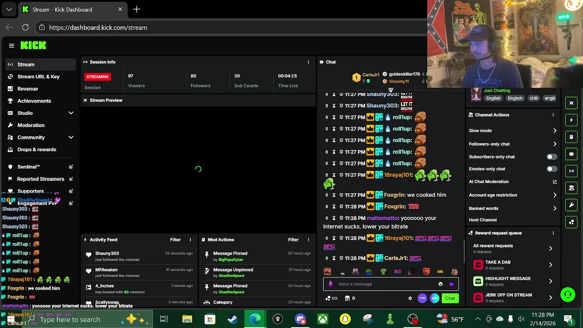This screenshot has width=583, height=328.
Task: Open Followers-only chat options chevron
Action: 555,144
